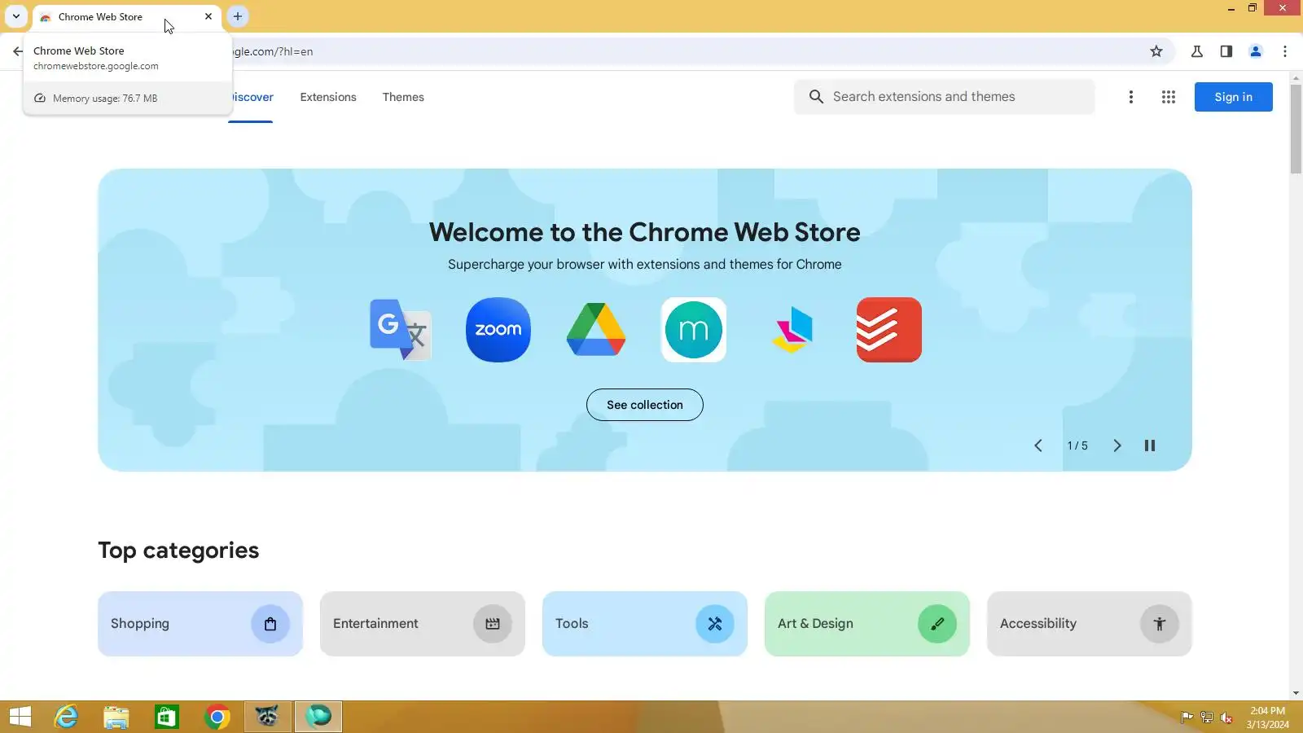The width and height of the screenshot is (1303, 733).
Task: Show the previous carousel slide
Action: pyautogui.click(x=1038, y=446)
